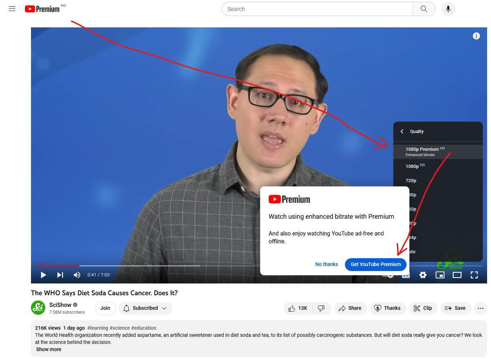Create a Clip of video
The image size is (491, 361).
(423, 308)
